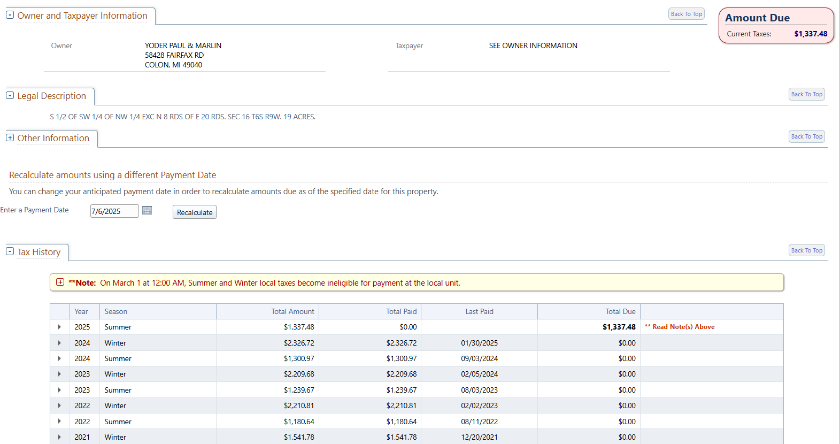
Task: Click Back To Top beside Legal Description
Action: pyautogui.click(x=806, y=94)
